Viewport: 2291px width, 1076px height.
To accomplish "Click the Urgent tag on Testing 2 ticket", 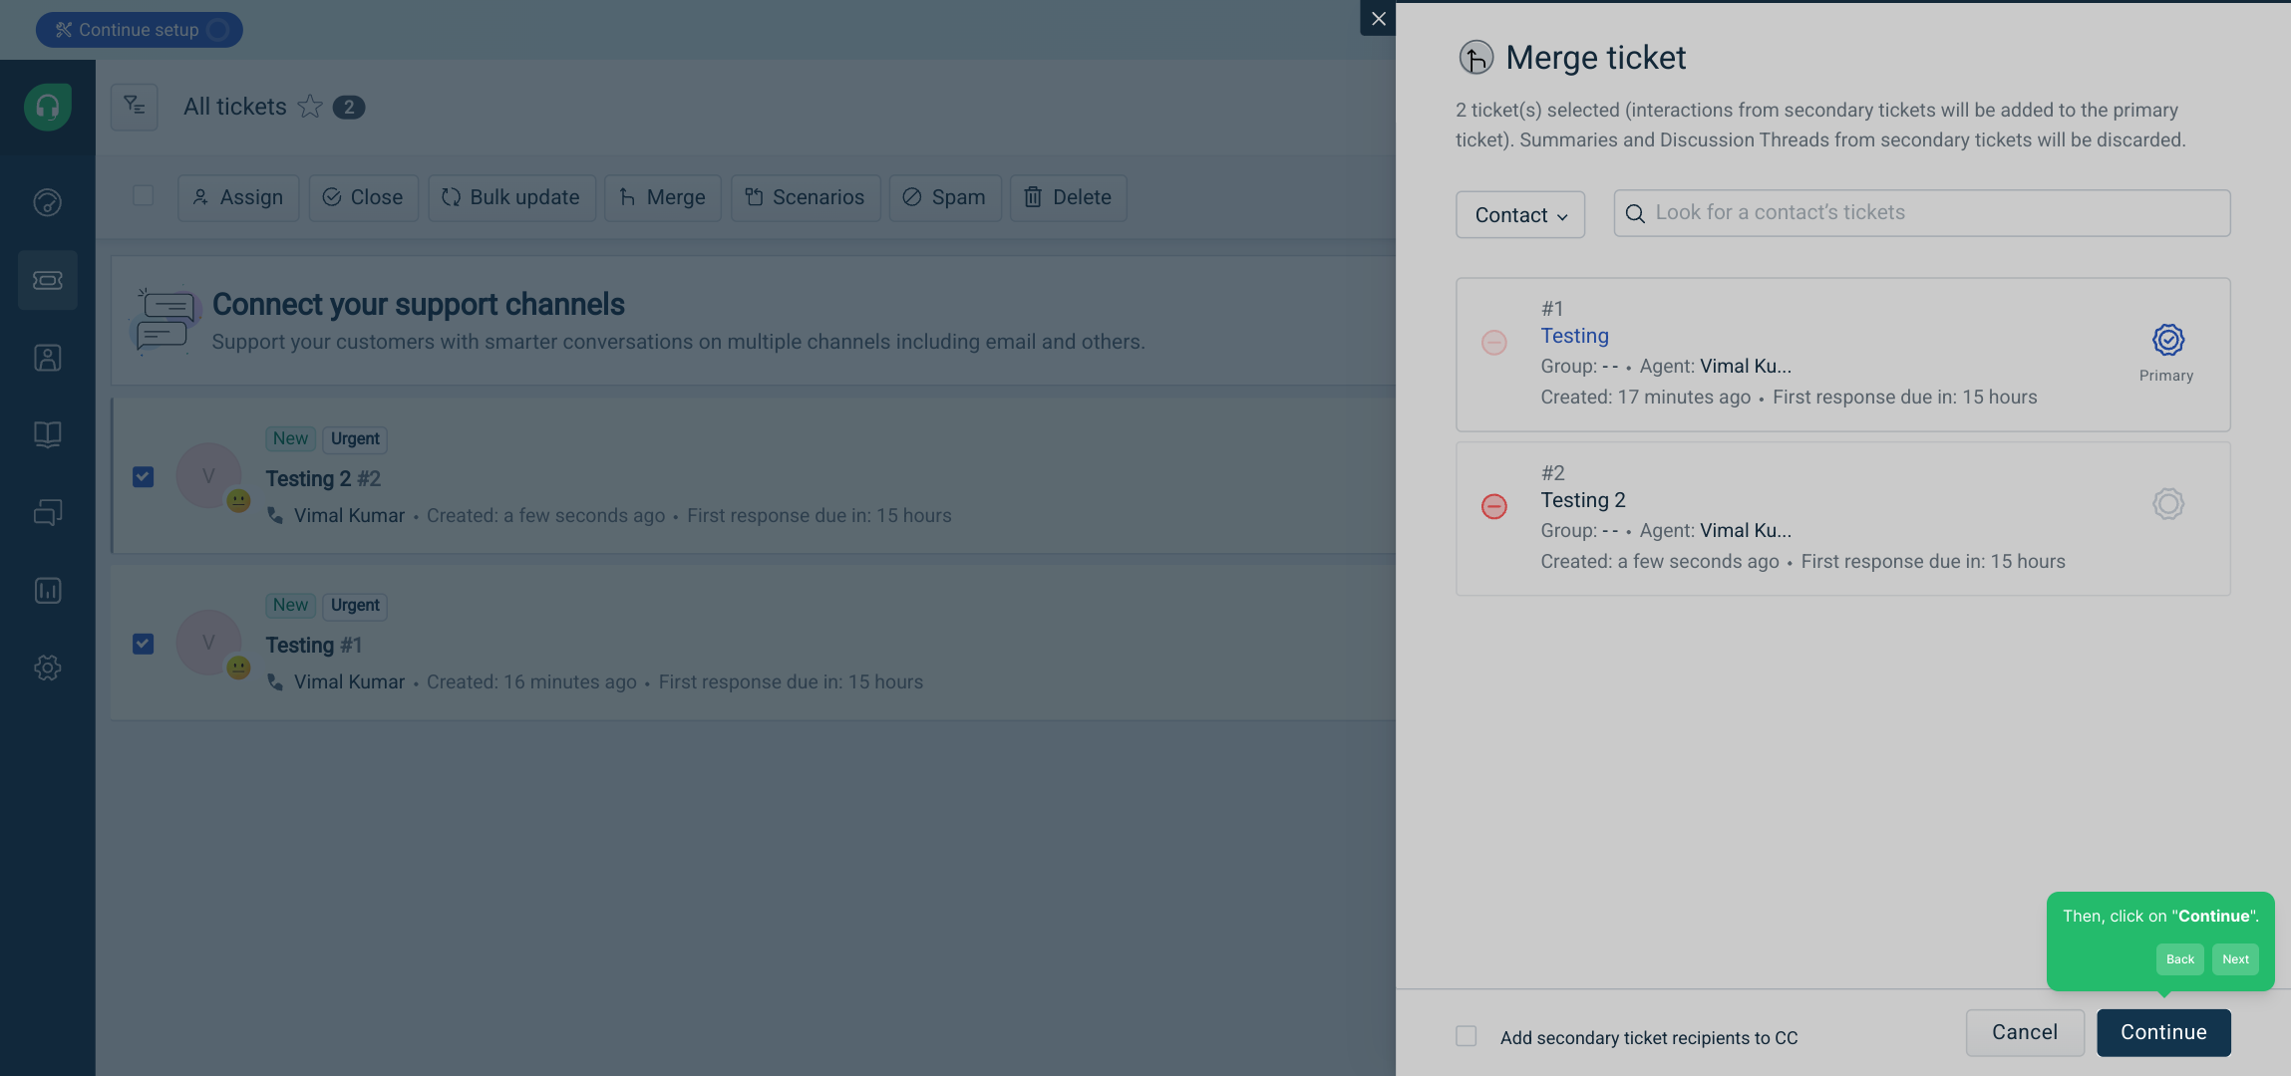I will pyautogui.click(x=355, y=438).
